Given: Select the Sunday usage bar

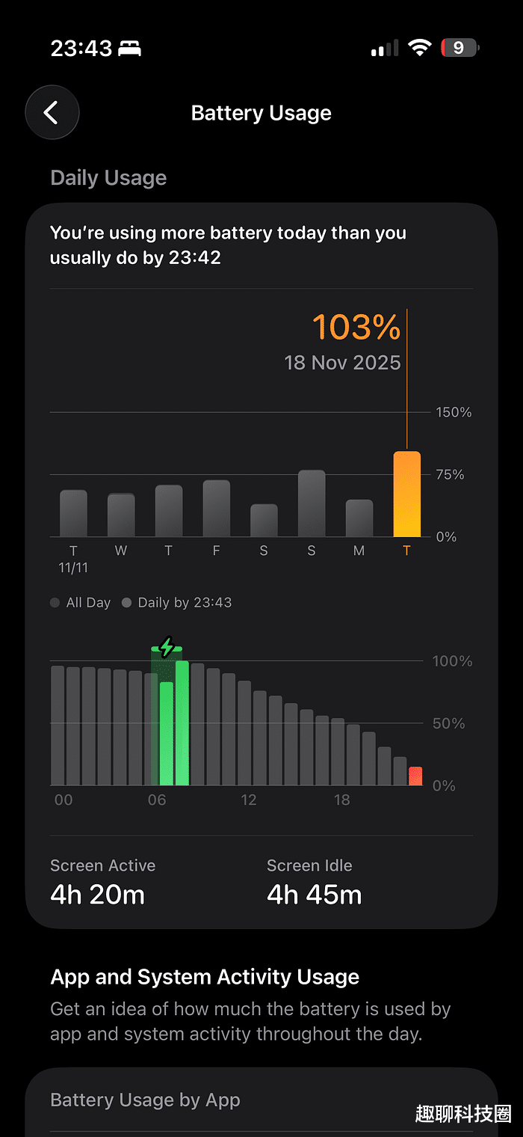Looking at the screenshot, I should (x=311, y=503).
